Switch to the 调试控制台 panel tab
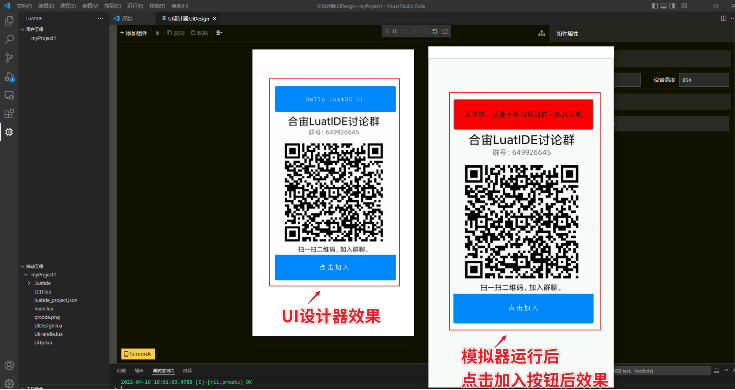The image size is (735, 390). click(163, 371)
